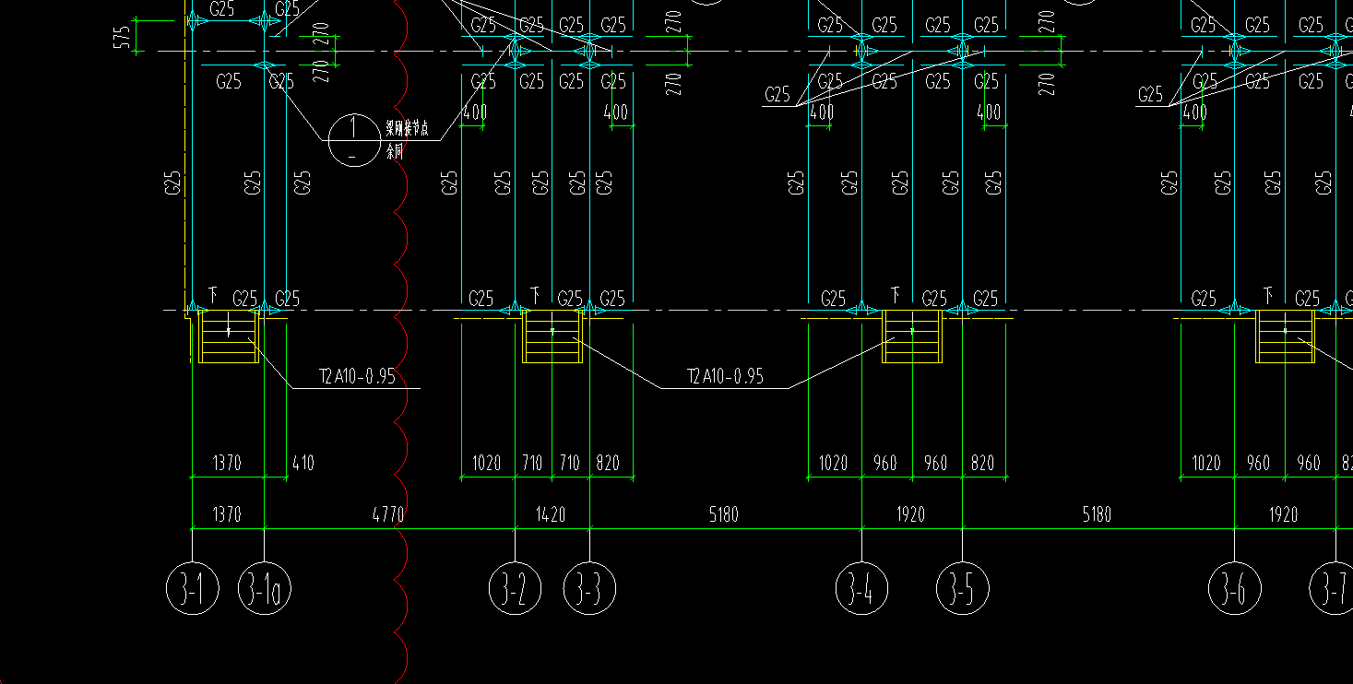Image resolution: width=1353 pixels, height=684 pixels.
Task: Select the 410 dimension text
Action: tap(303, 463)
